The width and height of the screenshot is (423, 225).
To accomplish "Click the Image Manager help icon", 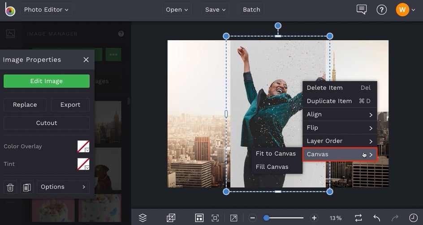I will tap(121, 34).
